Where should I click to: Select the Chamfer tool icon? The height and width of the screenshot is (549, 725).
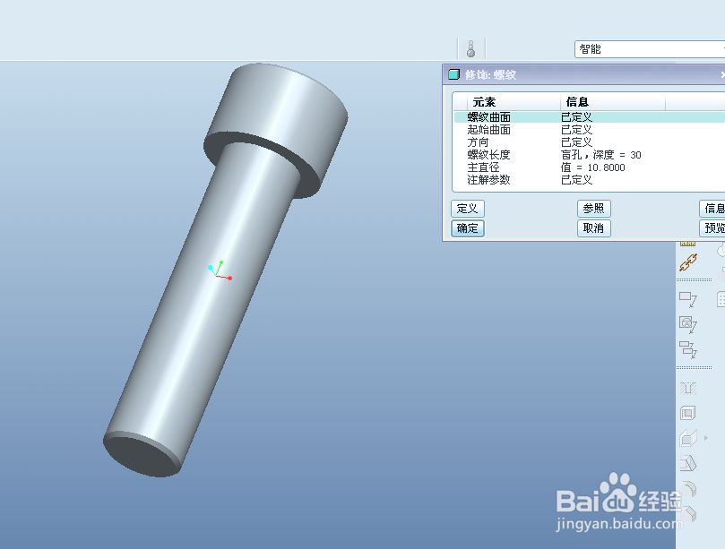[x=689, y=513]
